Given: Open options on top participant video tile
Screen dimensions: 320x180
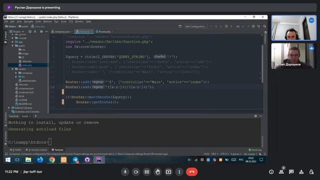Looking at the screenshot, I should click(311, 20).
